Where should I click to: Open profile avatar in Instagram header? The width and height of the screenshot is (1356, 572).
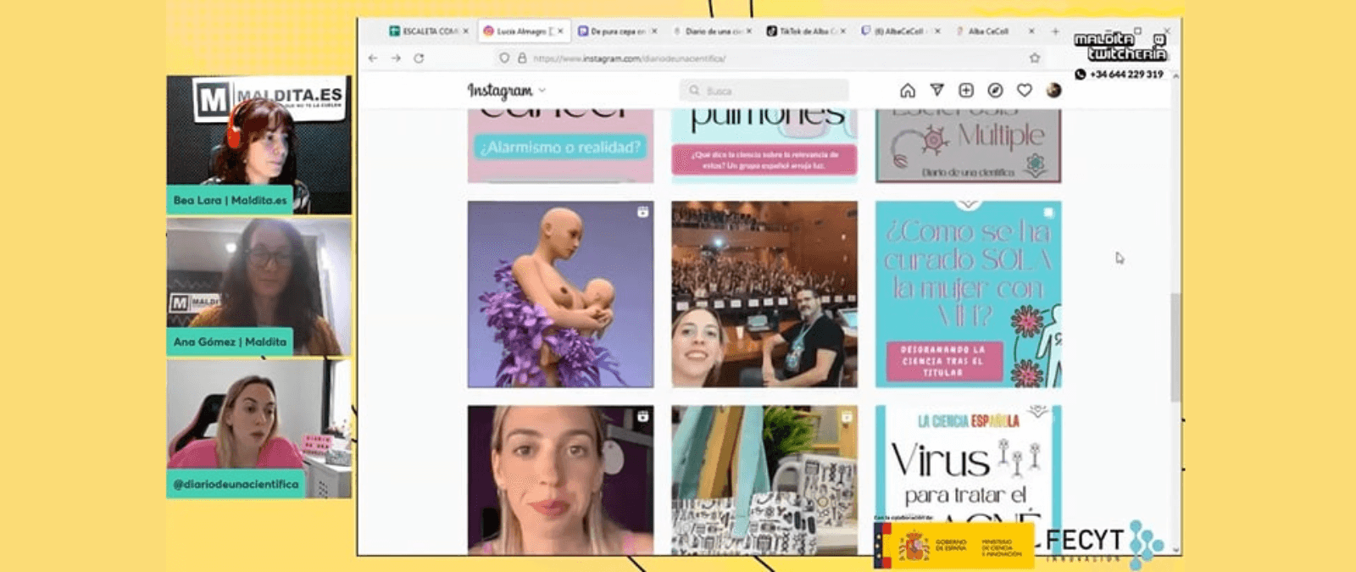[x=1053, y=91]
